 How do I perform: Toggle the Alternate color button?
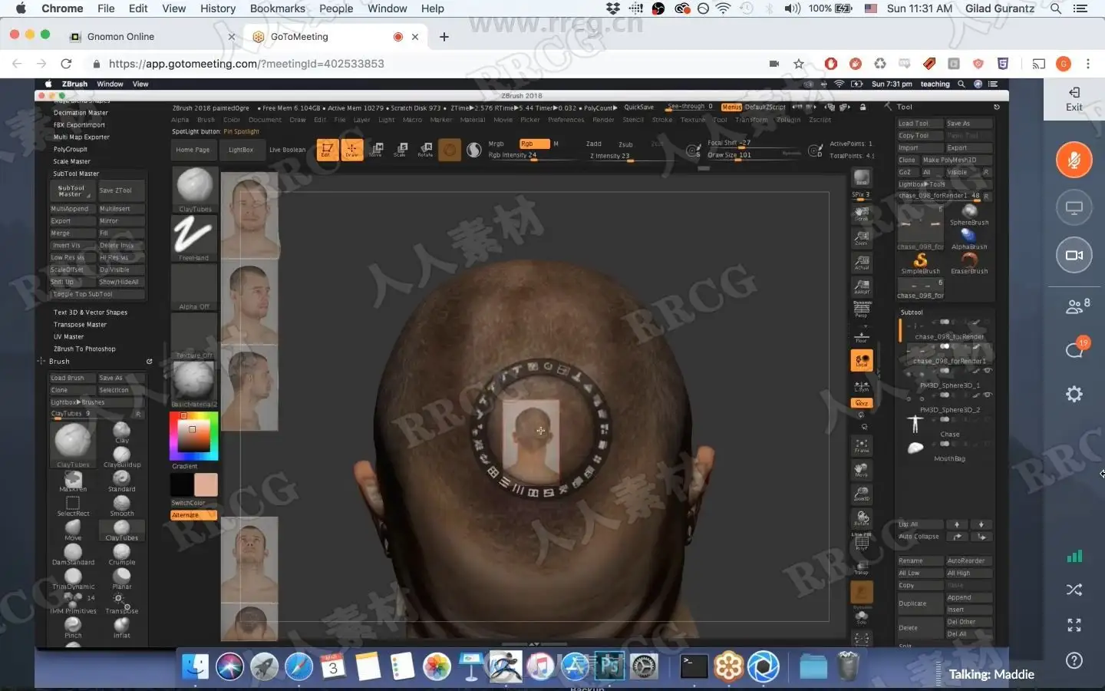pyautogui.click(x=193, y=515)
